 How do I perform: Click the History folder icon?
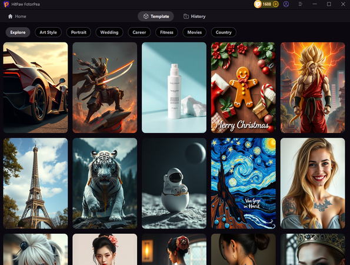coord(186,16)
